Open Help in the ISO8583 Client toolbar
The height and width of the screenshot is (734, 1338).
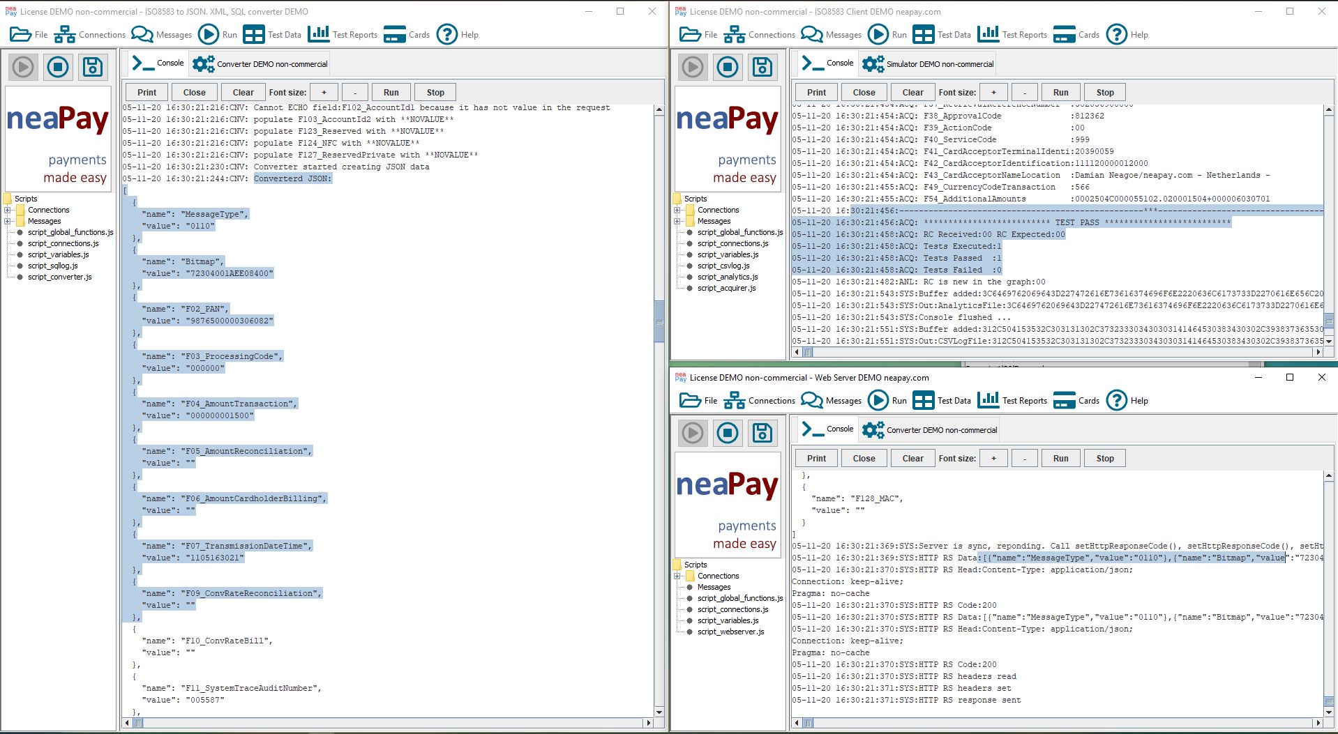click(x=1127, y=34)
